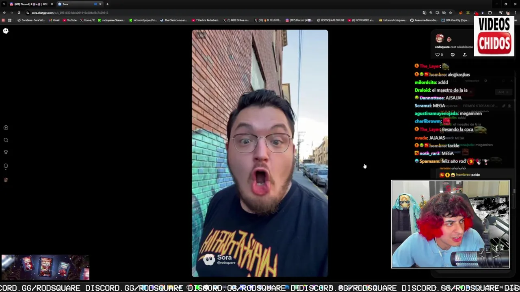Open the Home / X bookmark

click(x=87, y=20)
